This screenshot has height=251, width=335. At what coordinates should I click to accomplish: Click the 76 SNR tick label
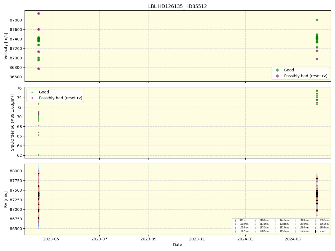pos(20,88)
